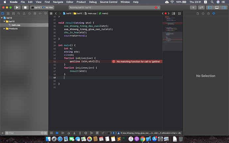Show the Quick Help inspector
Viewport: 229px width, 143px height.
208,14
